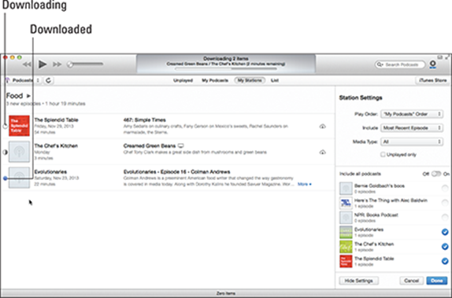Refresh podcasts with the circular arrow icon
This screenshot has height=298, width=452.
[49, 80]
